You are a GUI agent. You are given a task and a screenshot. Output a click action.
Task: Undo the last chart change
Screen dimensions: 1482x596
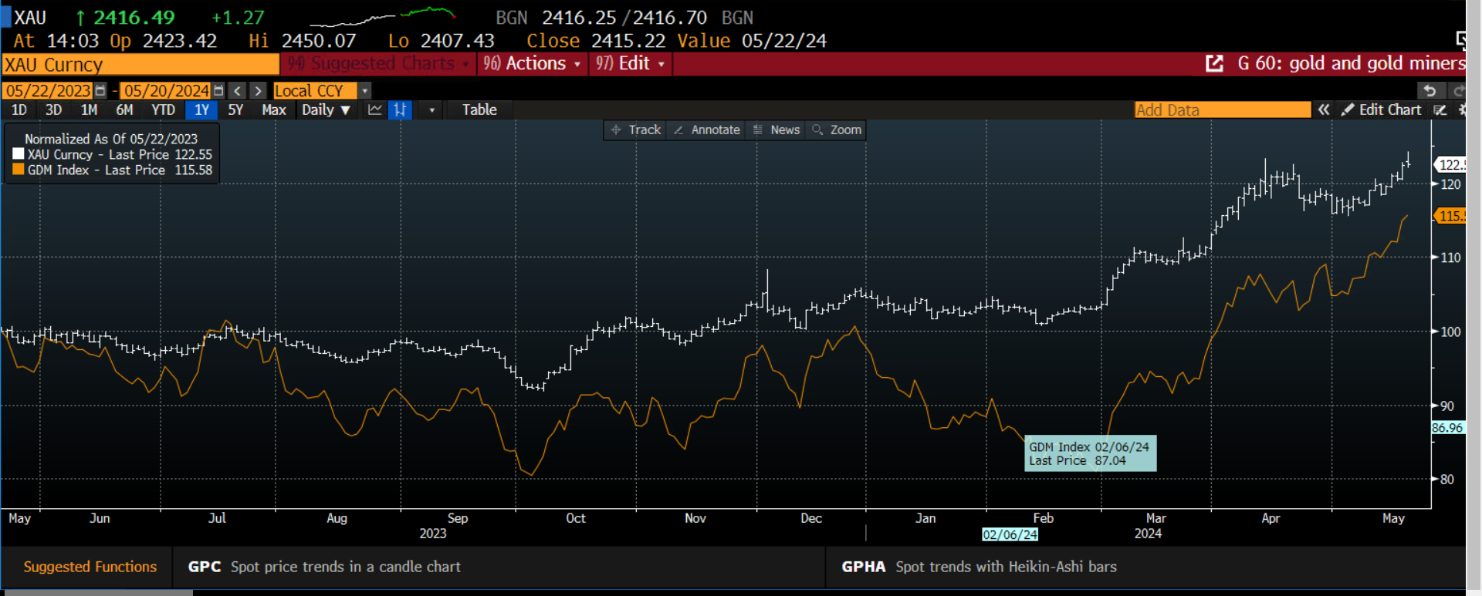(x=1430, y=91)
